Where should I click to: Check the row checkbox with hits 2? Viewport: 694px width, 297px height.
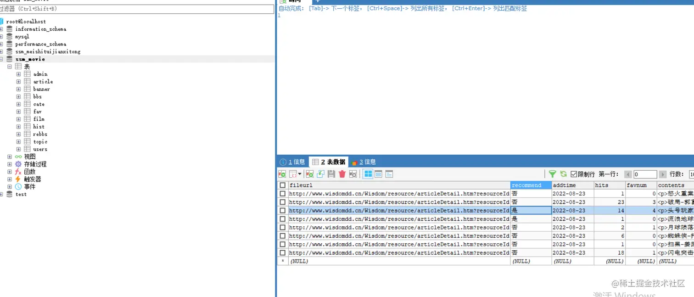(x=283, y=228)
